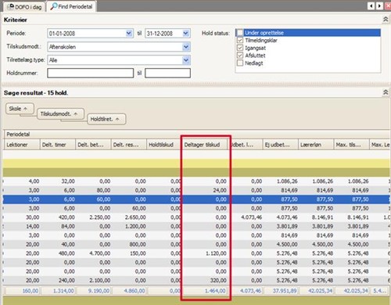
Task: Click the 320,00 Deltager tilskud cell
Action: (205, 281)
